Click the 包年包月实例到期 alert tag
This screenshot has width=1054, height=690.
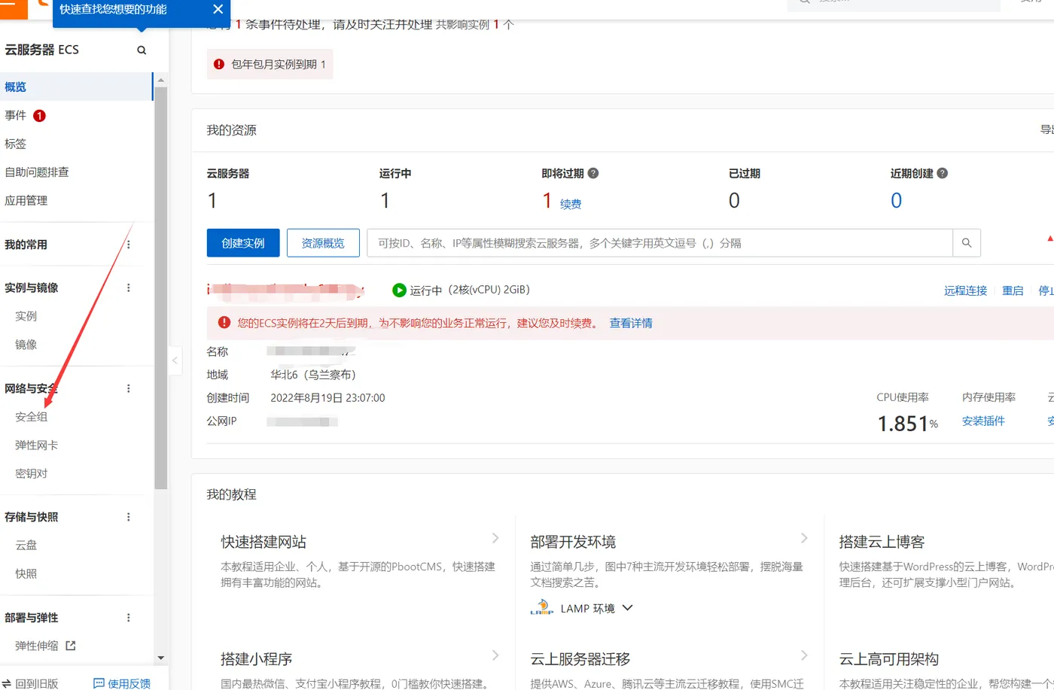[x=270, y=65]
